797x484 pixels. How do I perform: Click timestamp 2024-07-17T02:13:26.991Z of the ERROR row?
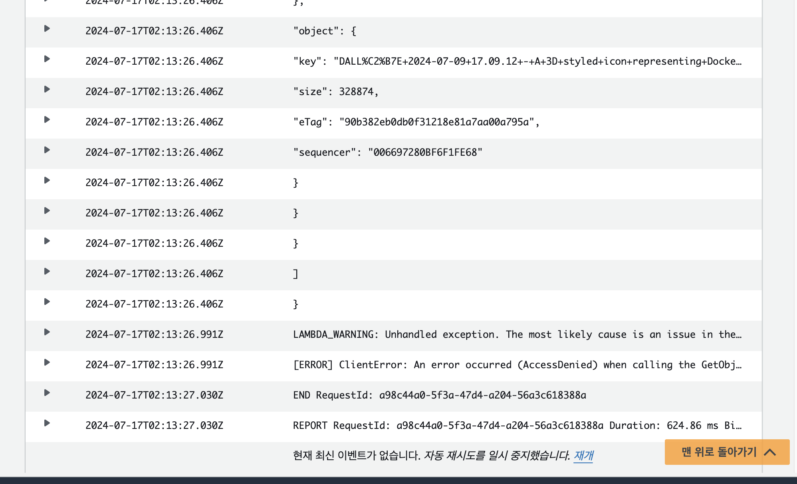point(154,365)
